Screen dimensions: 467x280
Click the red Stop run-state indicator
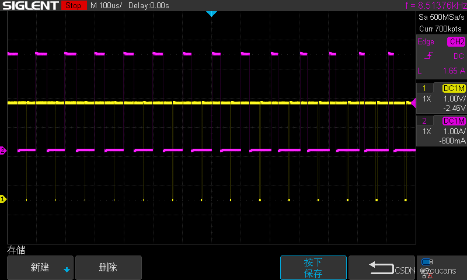coord(74,5)
